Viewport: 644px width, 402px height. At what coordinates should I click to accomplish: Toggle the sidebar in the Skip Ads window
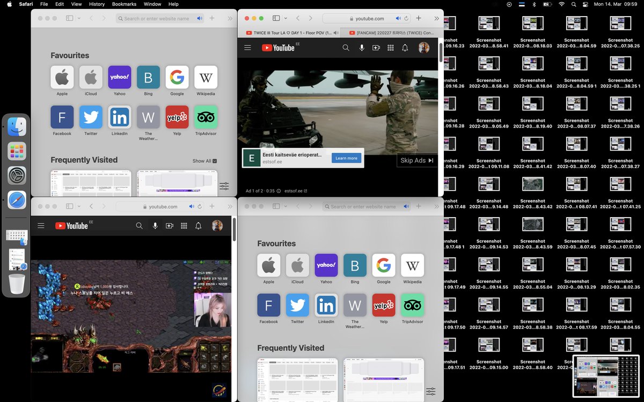276,18
